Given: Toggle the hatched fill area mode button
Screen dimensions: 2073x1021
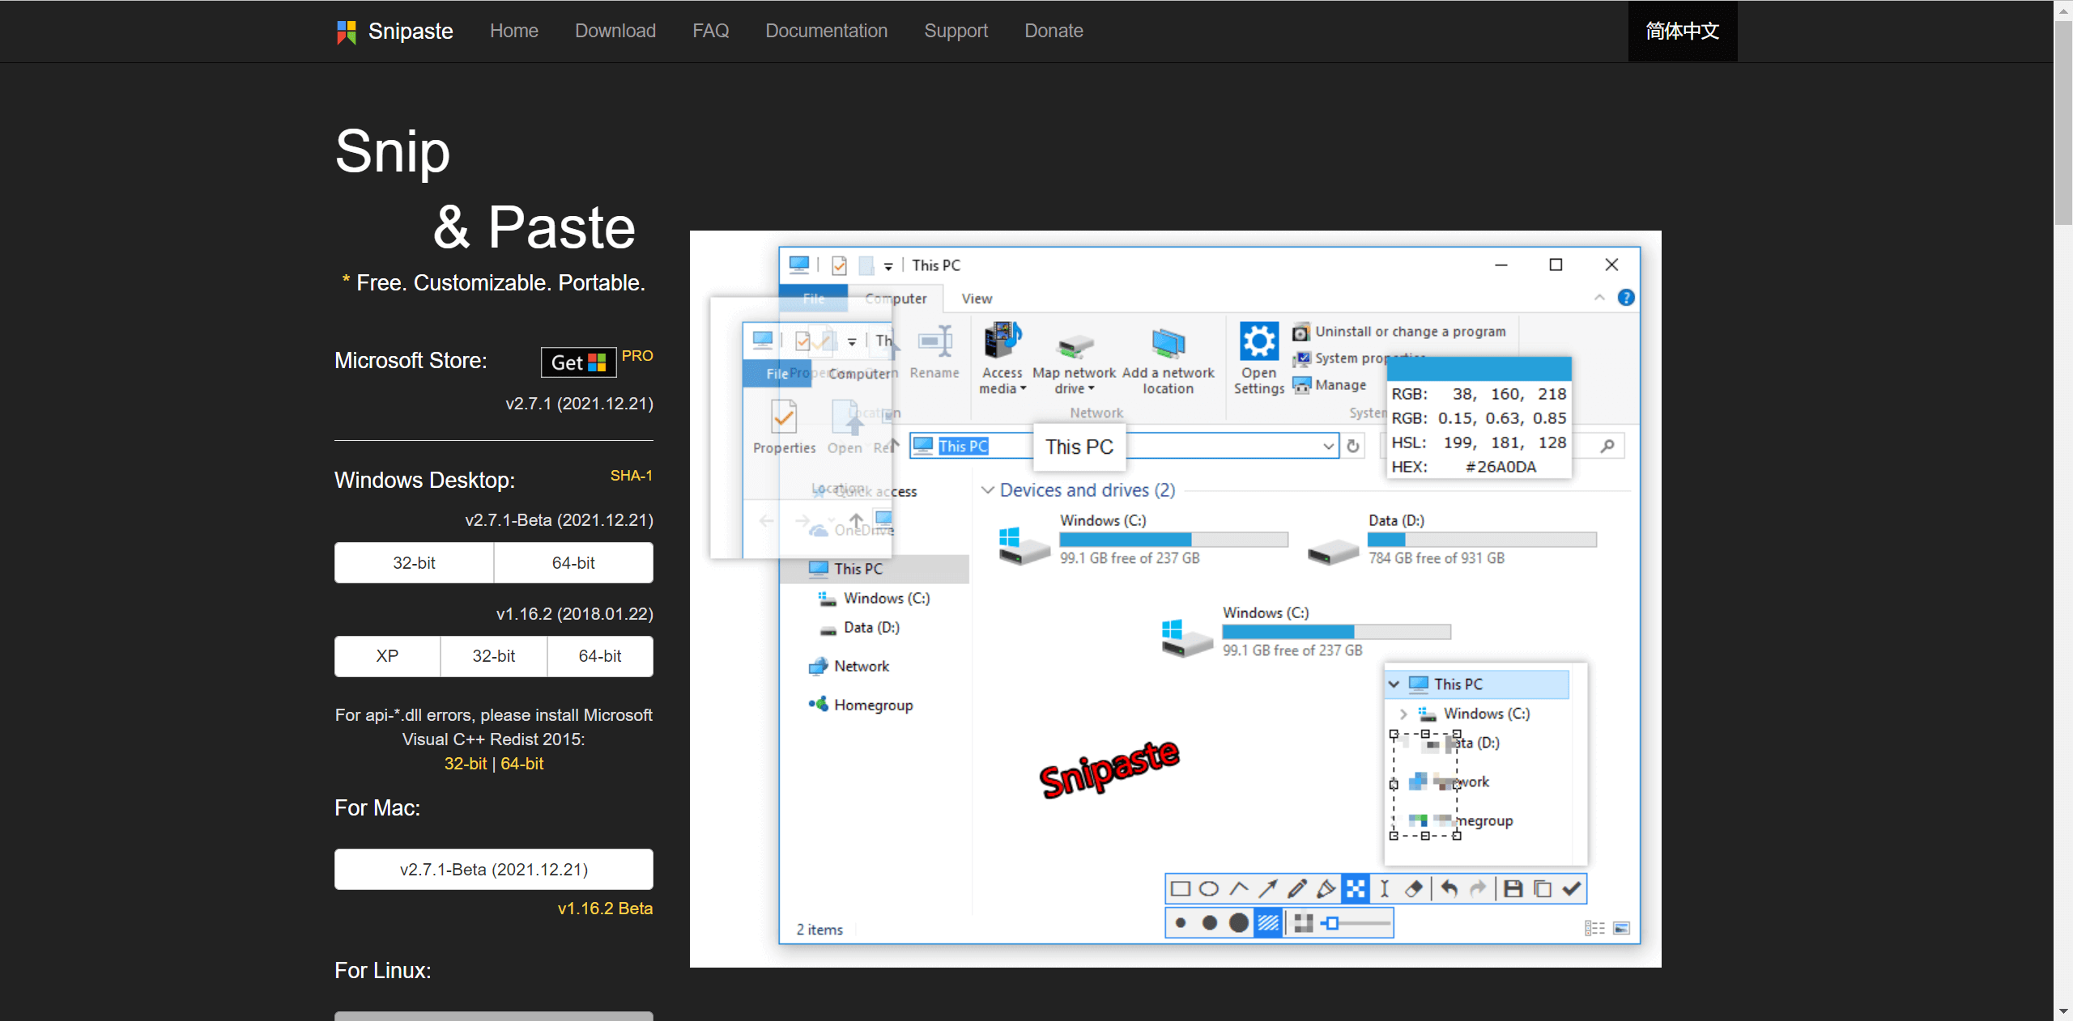Looking at the screenshot, I should (1268, 923).
